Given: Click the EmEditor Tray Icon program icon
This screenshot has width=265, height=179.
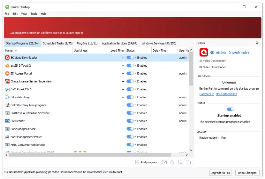Looking at the screenshot, I should (x=7, y=105).
